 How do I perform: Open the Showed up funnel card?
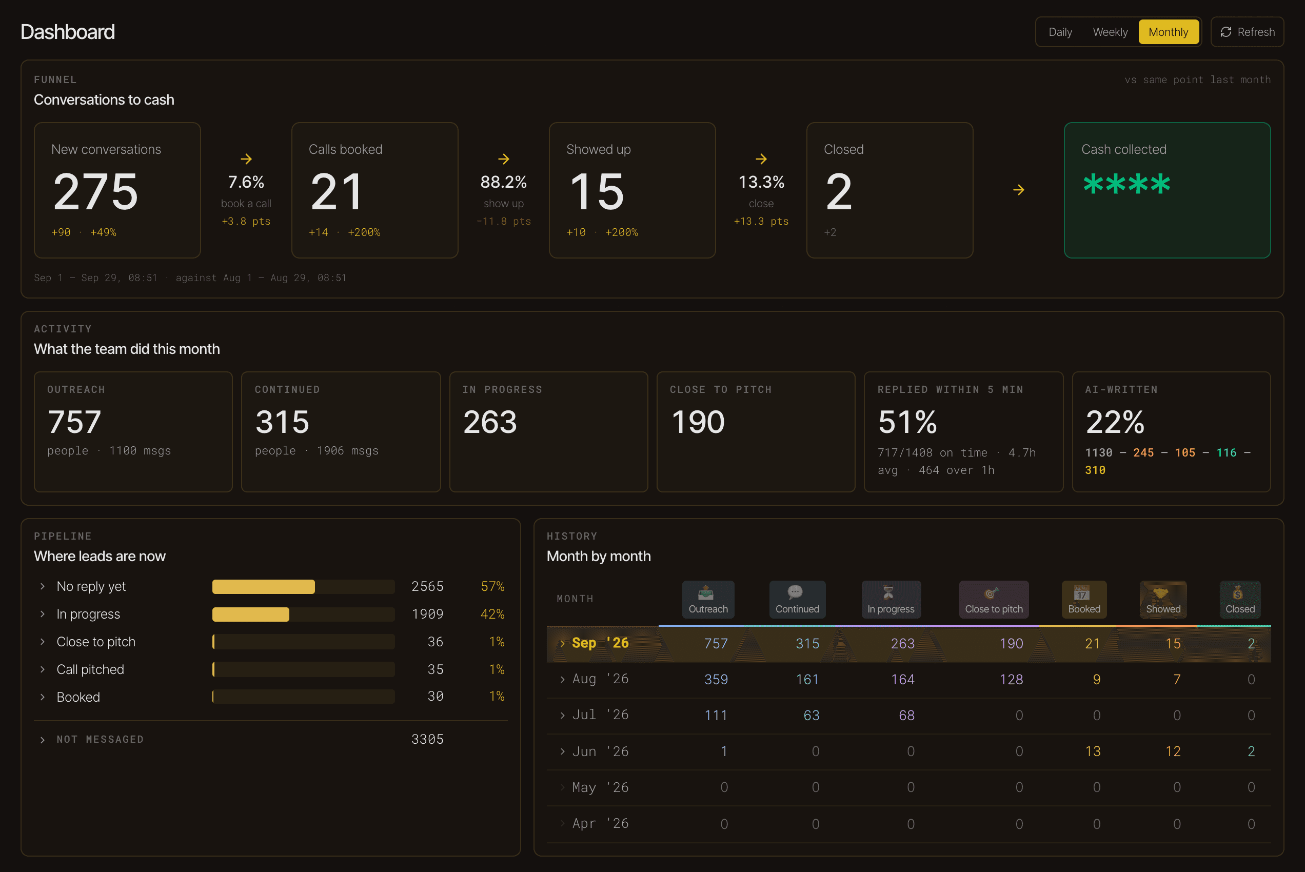(632, 190)
